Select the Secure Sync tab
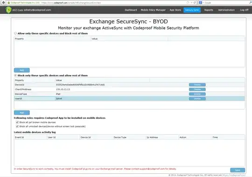Image resolution: width=252 pixels, height=177 pixels. click(x=192, y=10)
